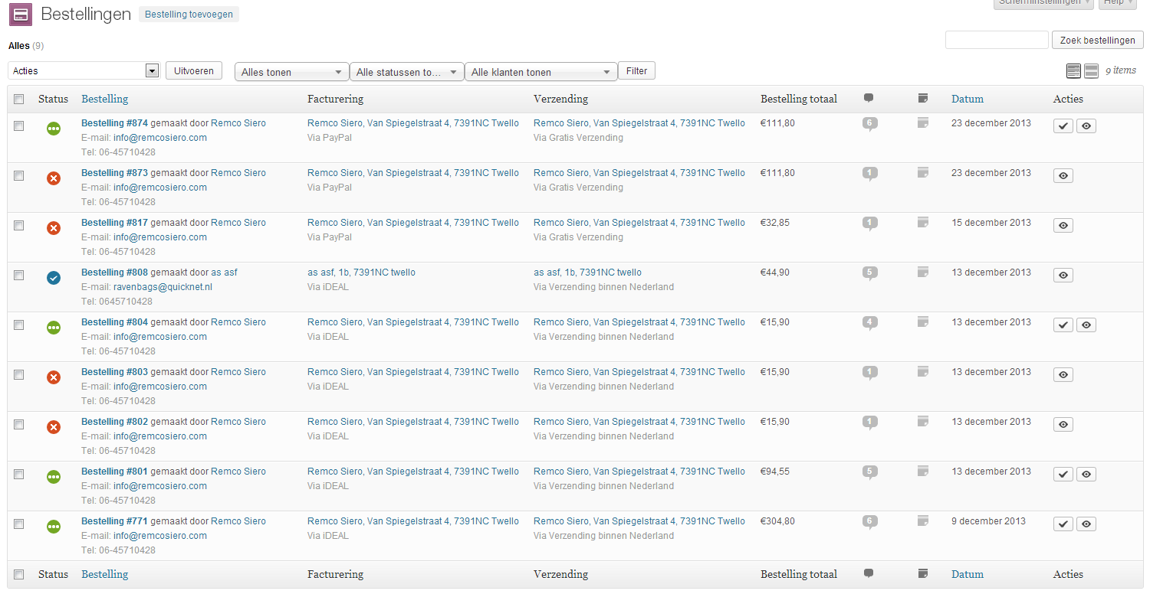Viewport: 1150px width, 594px height.
Task: Click the view eye icon for order #873
Action: [1063, 176]
